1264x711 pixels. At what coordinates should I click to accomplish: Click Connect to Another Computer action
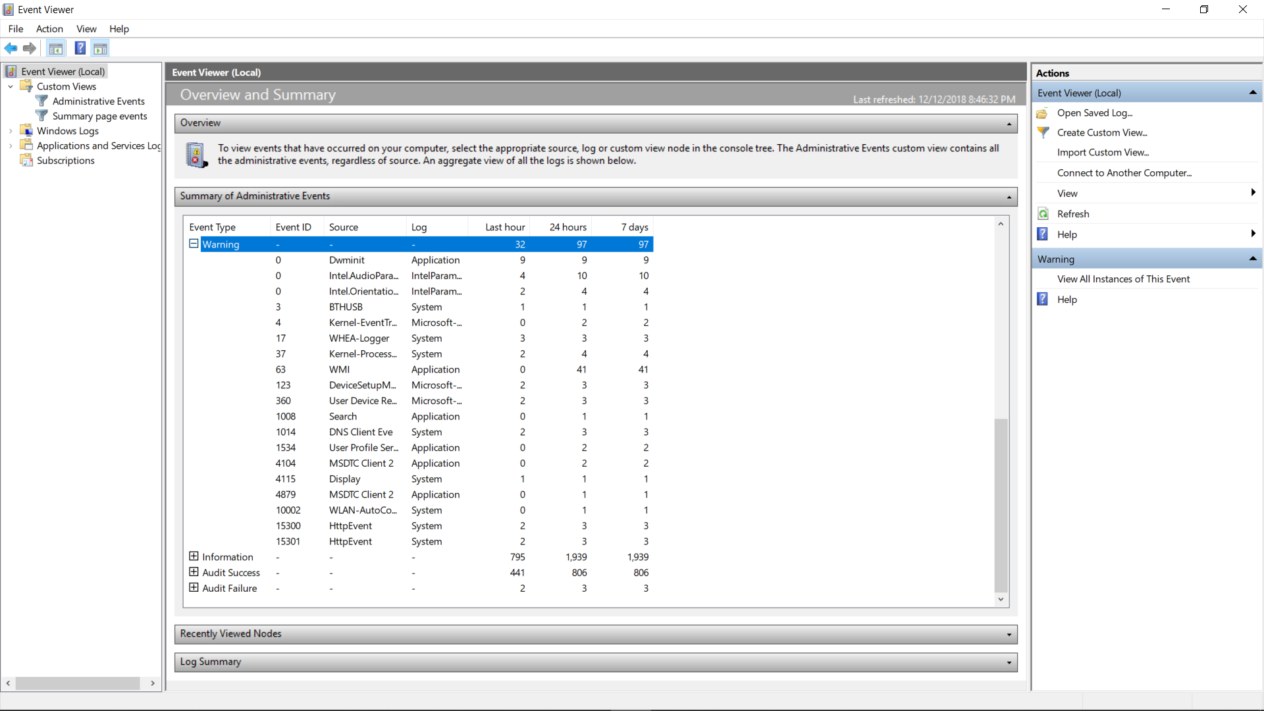pyautogui.click(x=1124, y=173)
